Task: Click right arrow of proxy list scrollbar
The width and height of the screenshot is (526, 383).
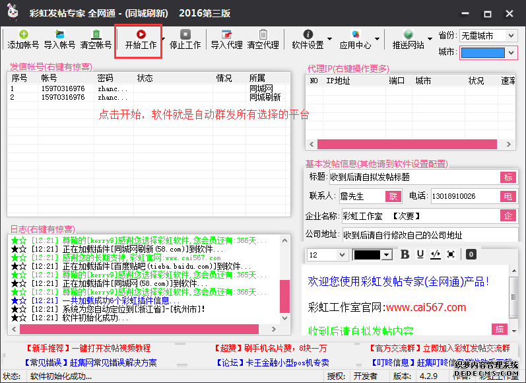Action: tap(509, 145)
